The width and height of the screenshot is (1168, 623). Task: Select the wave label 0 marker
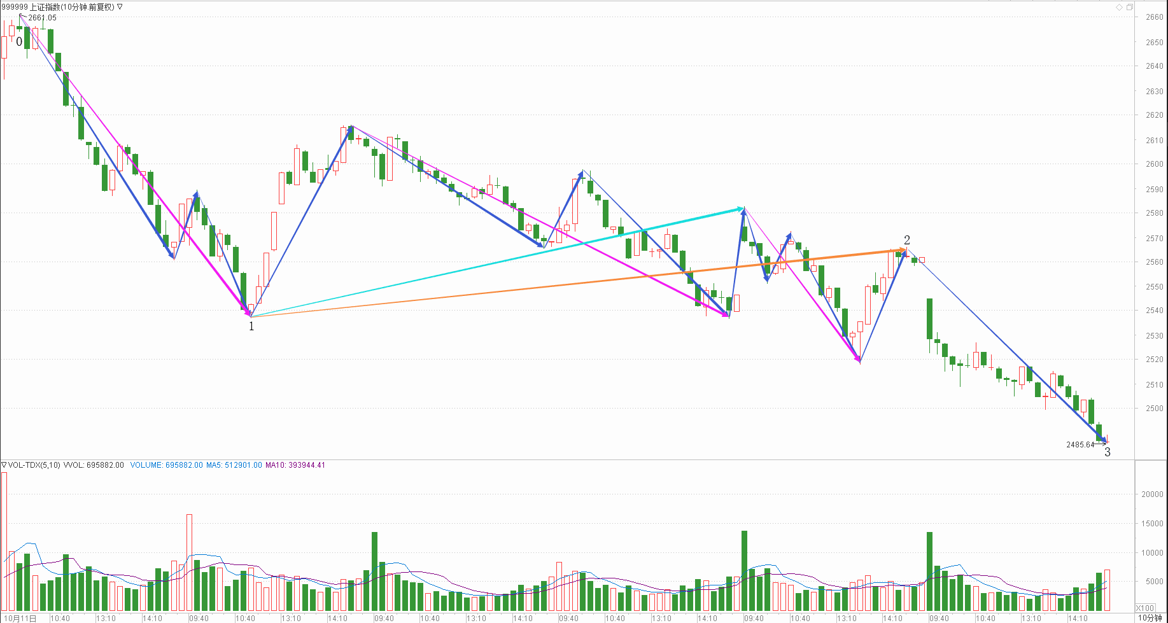pyautogui.click(x=19, y=42)
